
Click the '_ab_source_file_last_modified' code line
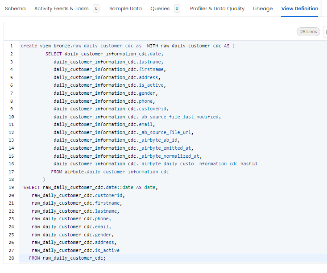pos(137,117)
